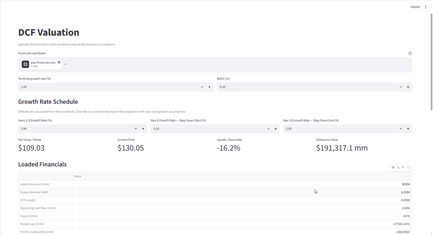
Task: Click the Value column header
Action: (x=242, y=177)
